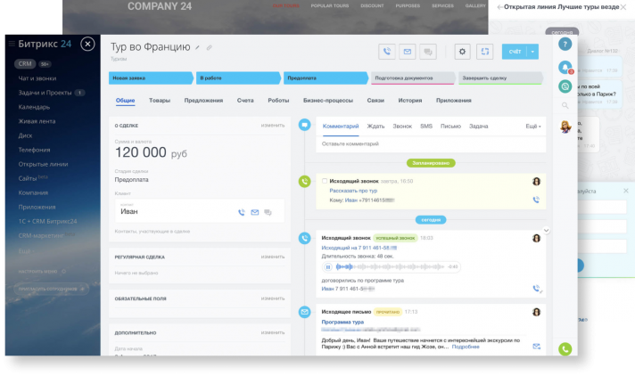The width and height of the screenshot is (635, 376).
Task: Click Подробнее in outgoing letter
Action: click(466, 347)
